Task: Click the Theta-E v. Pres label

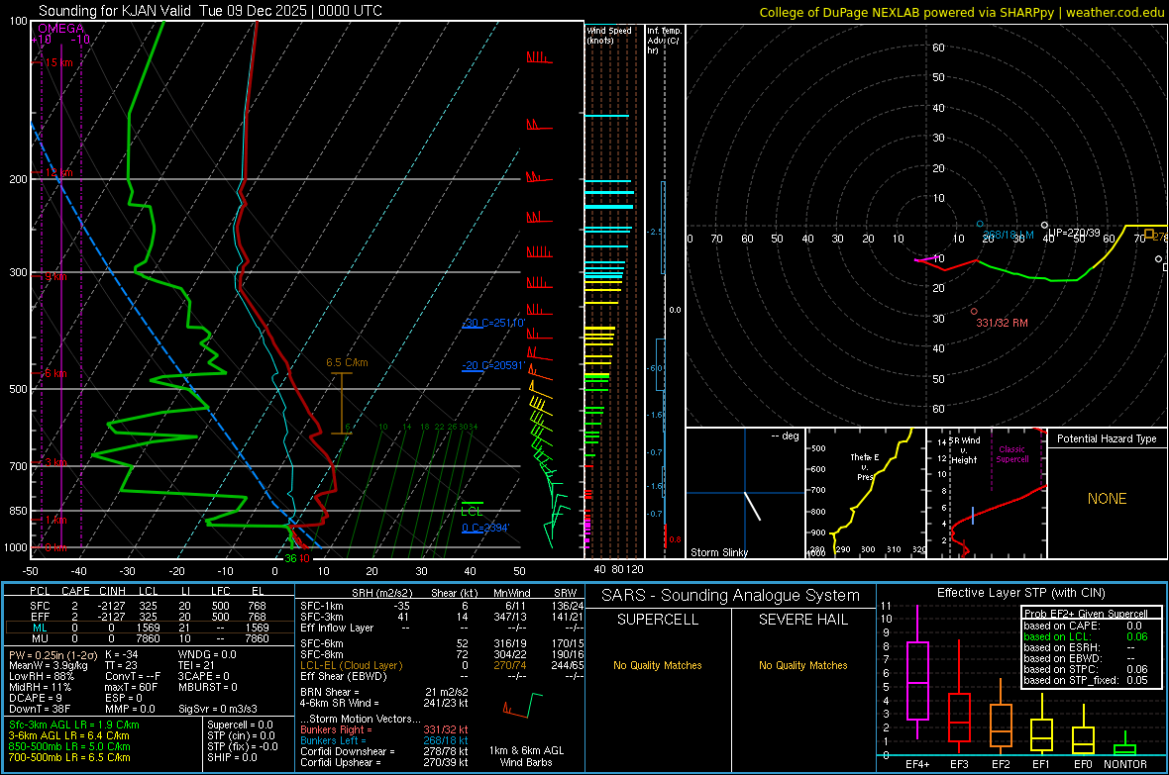Action: 865,466
